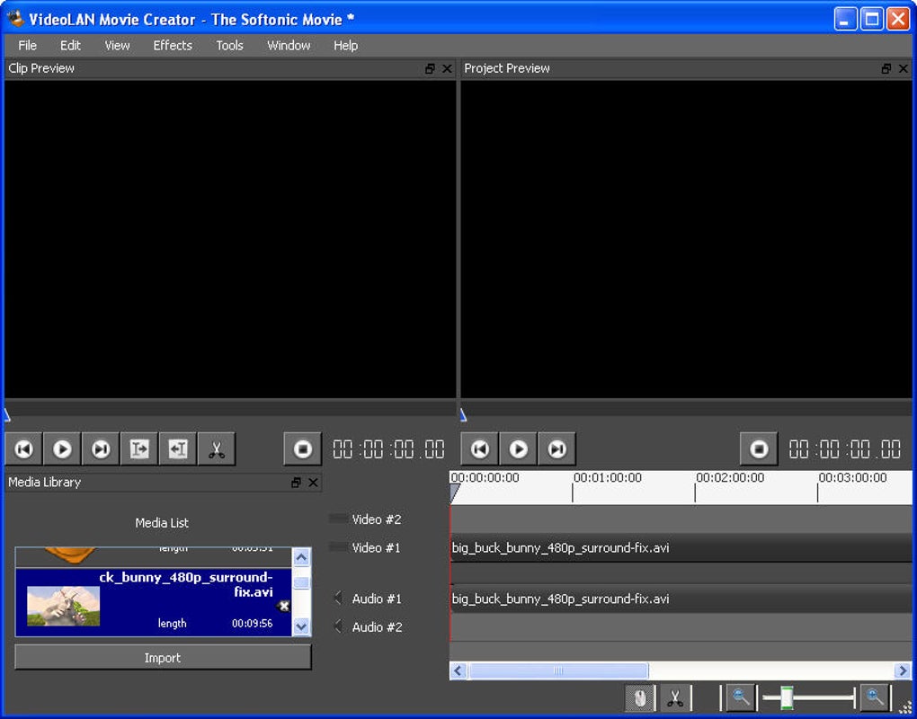Undock the Project Preview panel
This screenshot has width=917, height=719.
coord(886,68)
